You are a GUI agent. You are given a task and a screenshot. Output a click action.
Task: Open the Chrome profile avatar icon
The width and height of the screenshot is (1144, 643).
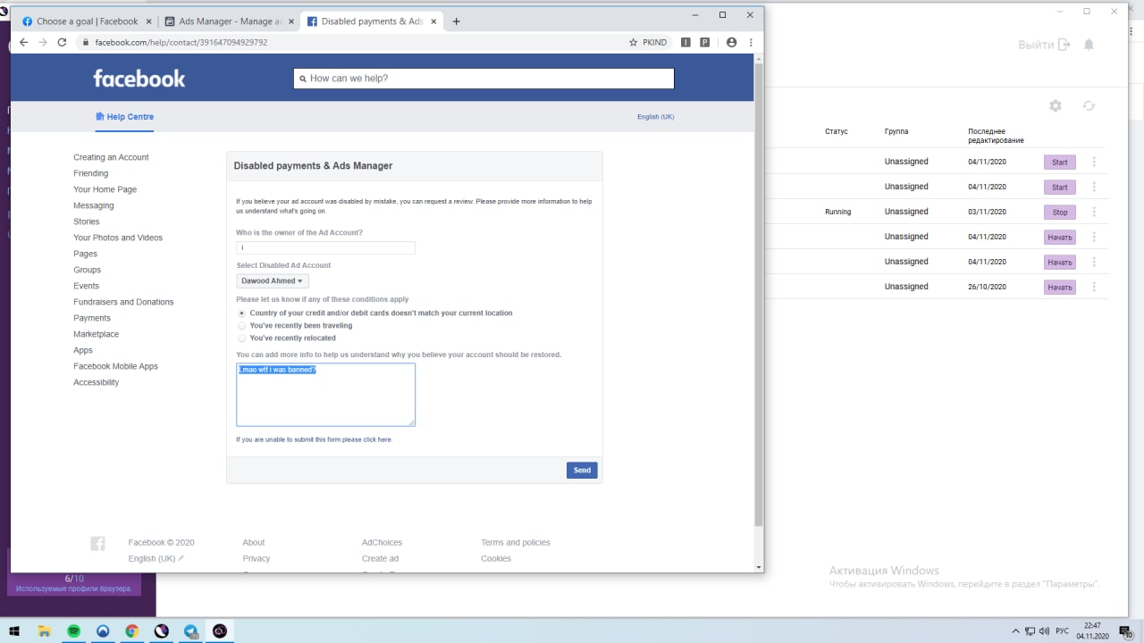732,42
